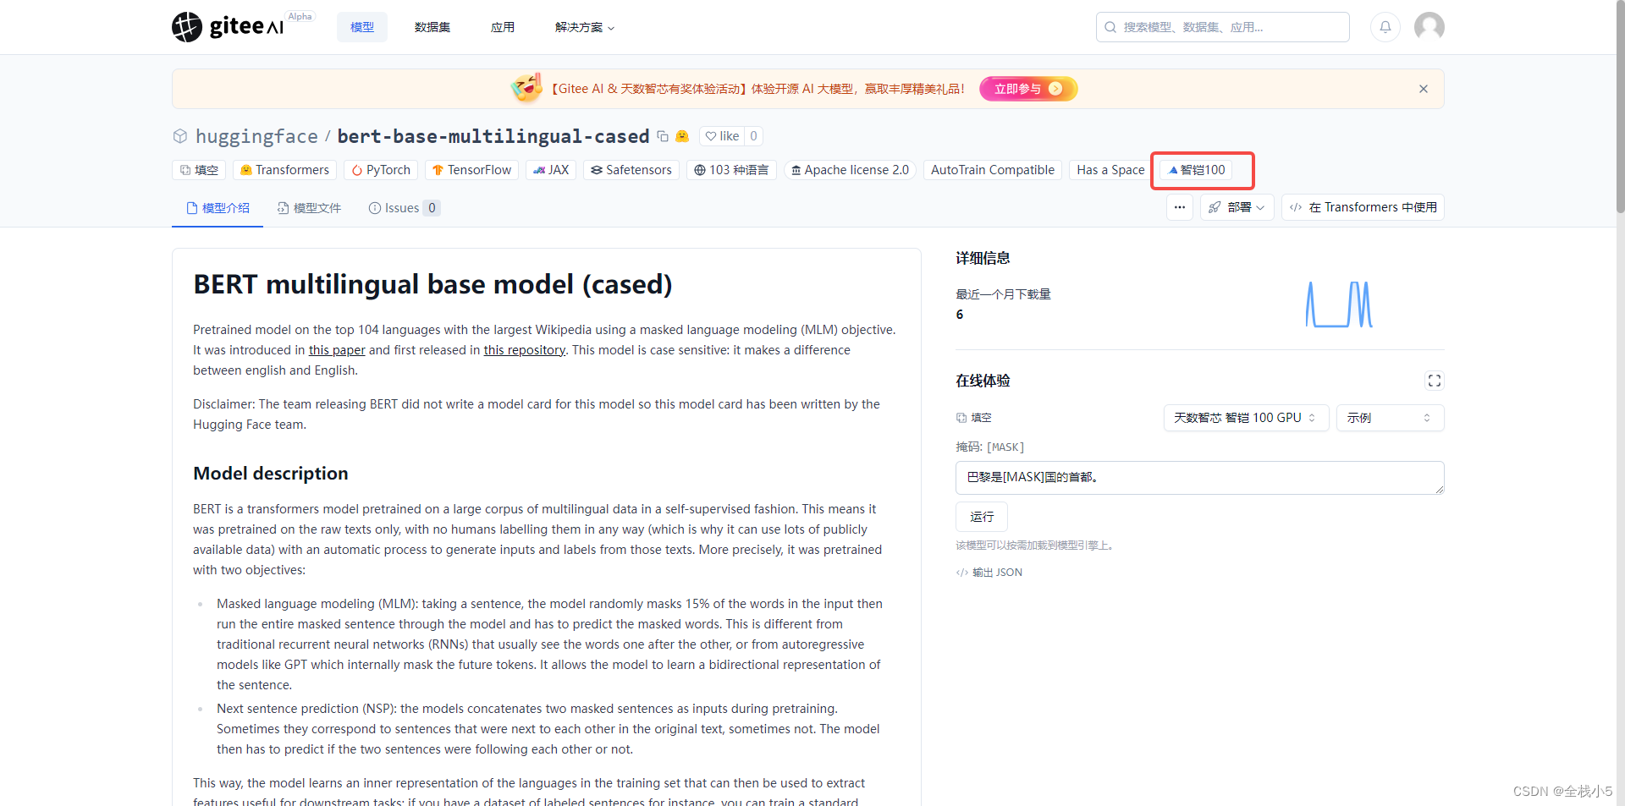
Task: Copy the model name with copy icon
Action: pos(663,136)
